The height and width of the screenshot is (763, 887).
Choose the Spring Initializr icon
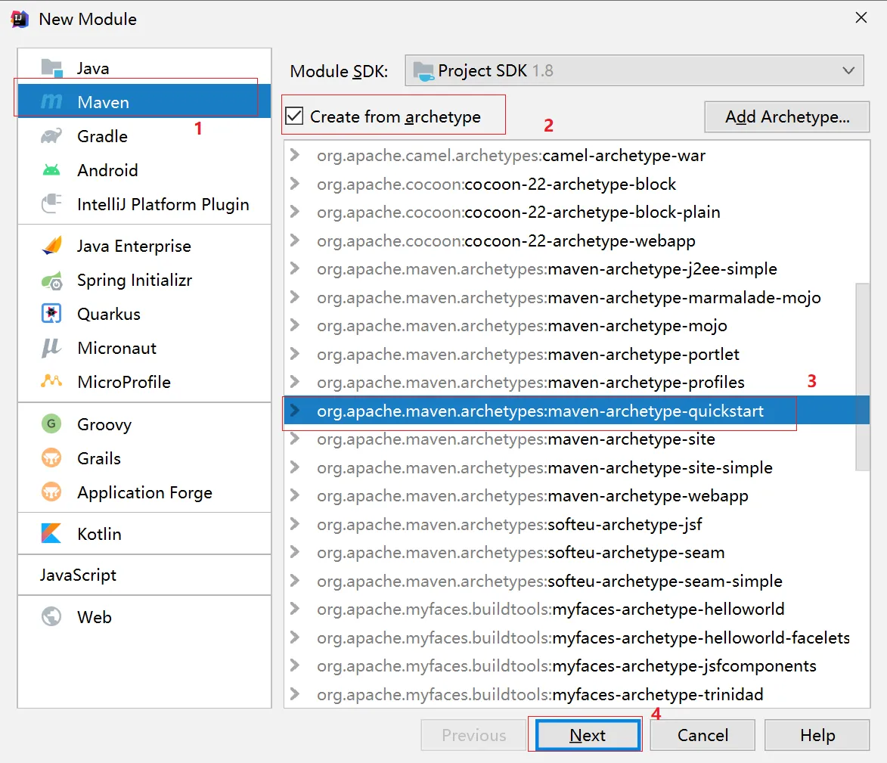(51, 281)
